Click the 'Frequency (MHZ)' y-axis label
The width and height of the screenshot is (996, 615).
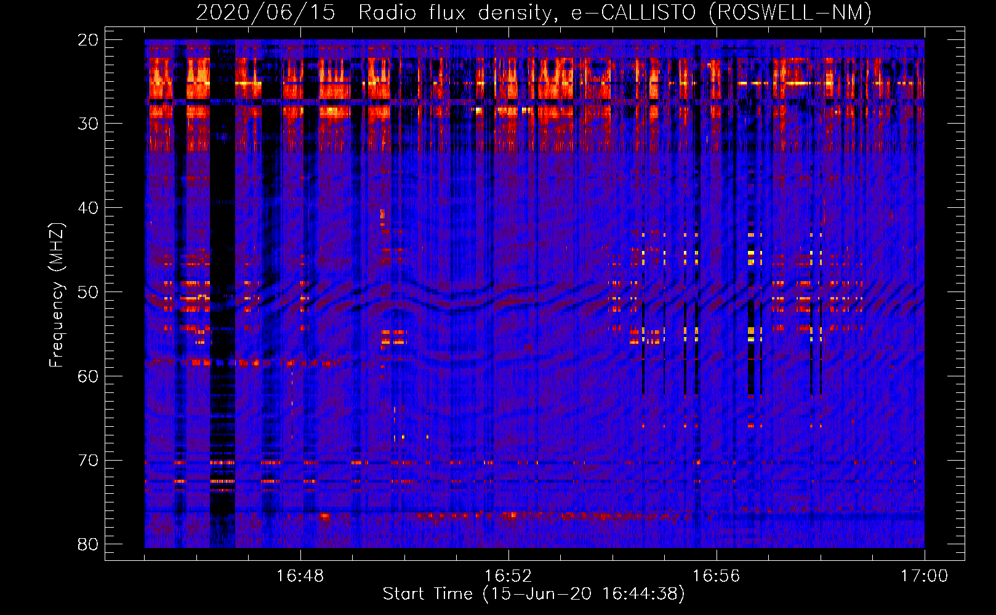tap(57, 295)
